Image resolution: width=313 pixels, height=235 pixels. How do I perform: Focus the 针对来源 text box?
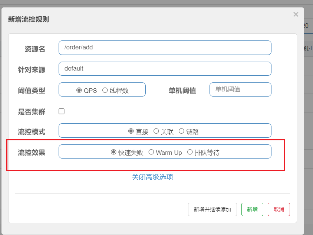[x=165, y=69]
